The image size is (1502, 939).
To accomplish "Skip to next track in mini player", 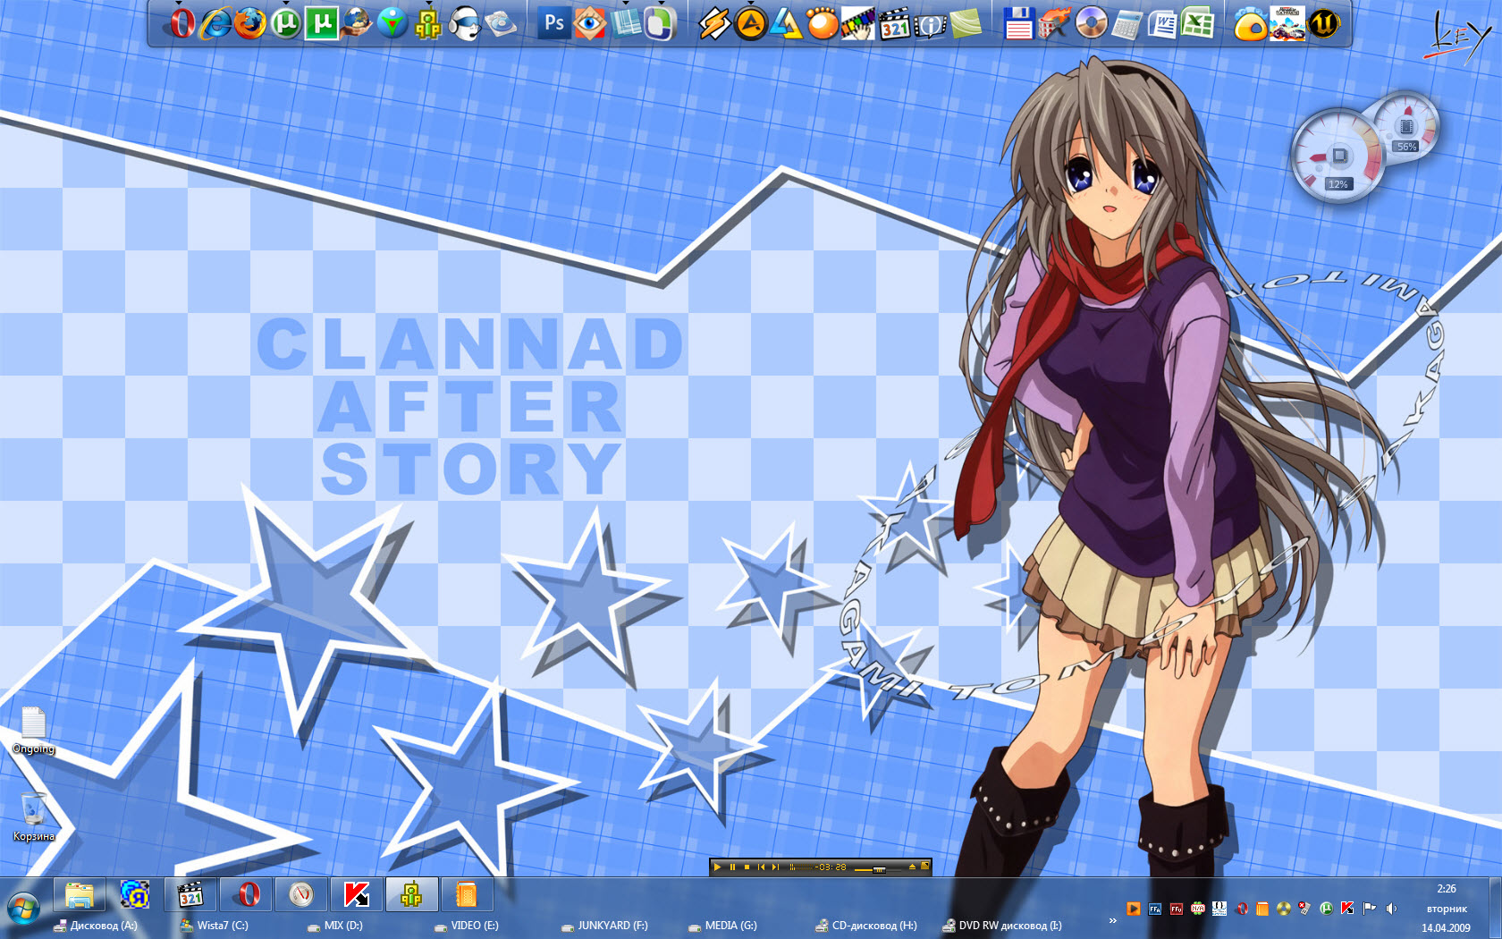I will [x=775, y=867].
